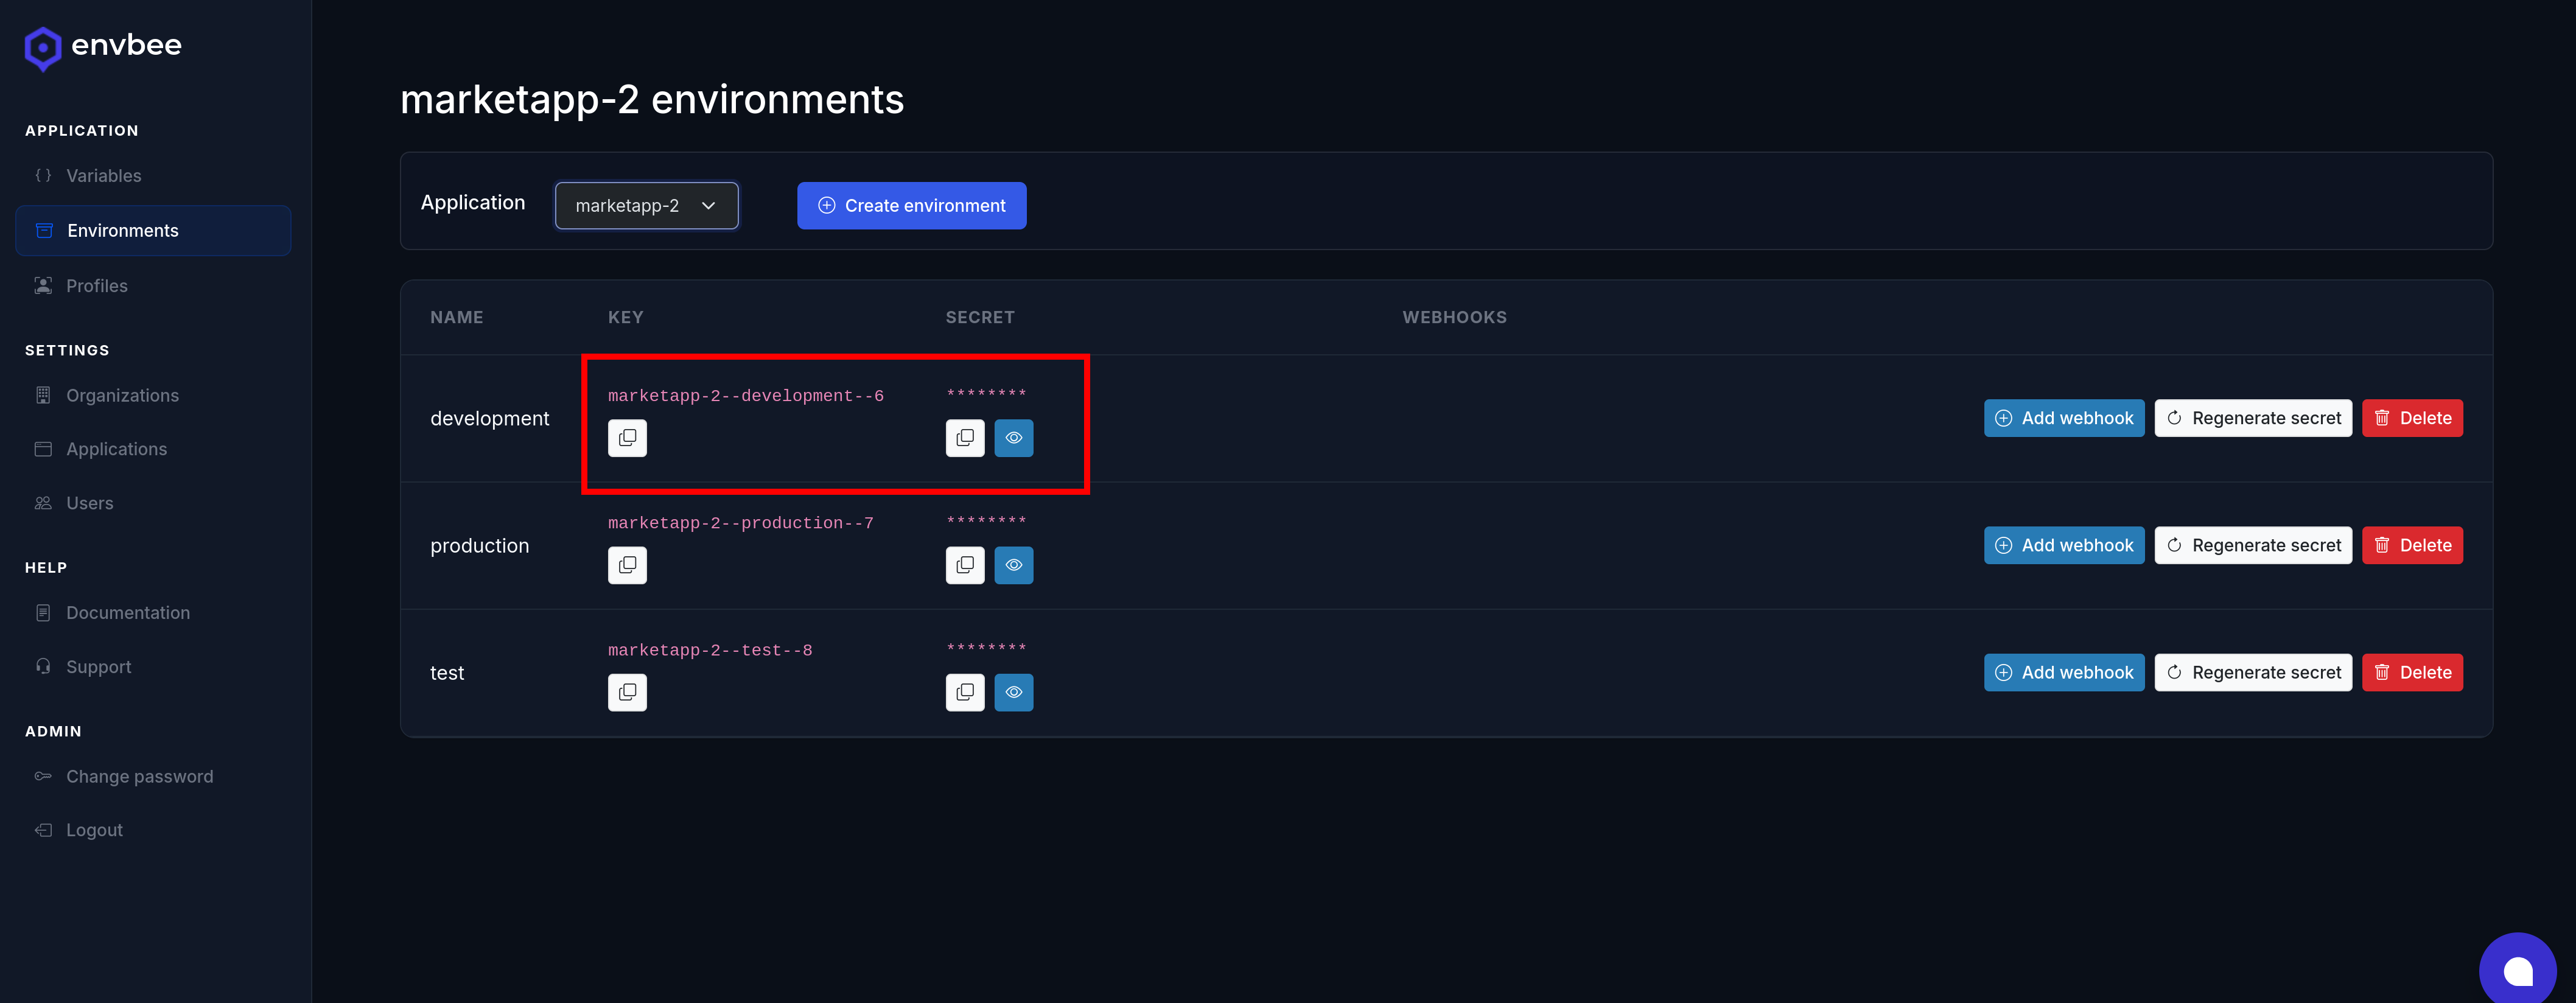Select Change password in Admin
This screenshot has height=1003, width=2576.
[154, 777]
